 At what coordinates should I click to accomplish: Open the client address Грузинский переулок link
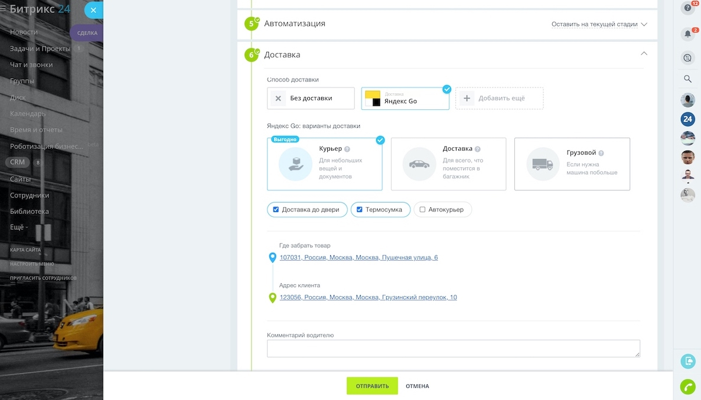(369, 298)
